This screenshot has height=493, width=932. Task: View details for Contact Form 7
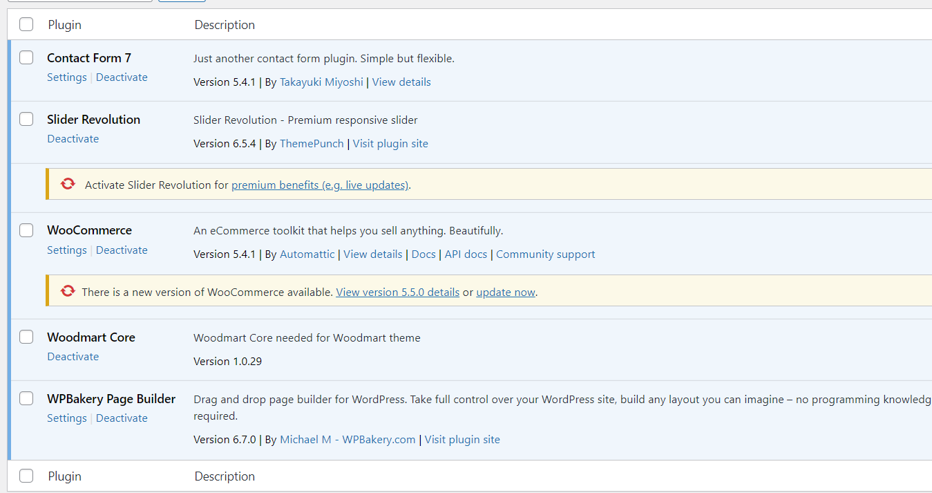[401, 82]
